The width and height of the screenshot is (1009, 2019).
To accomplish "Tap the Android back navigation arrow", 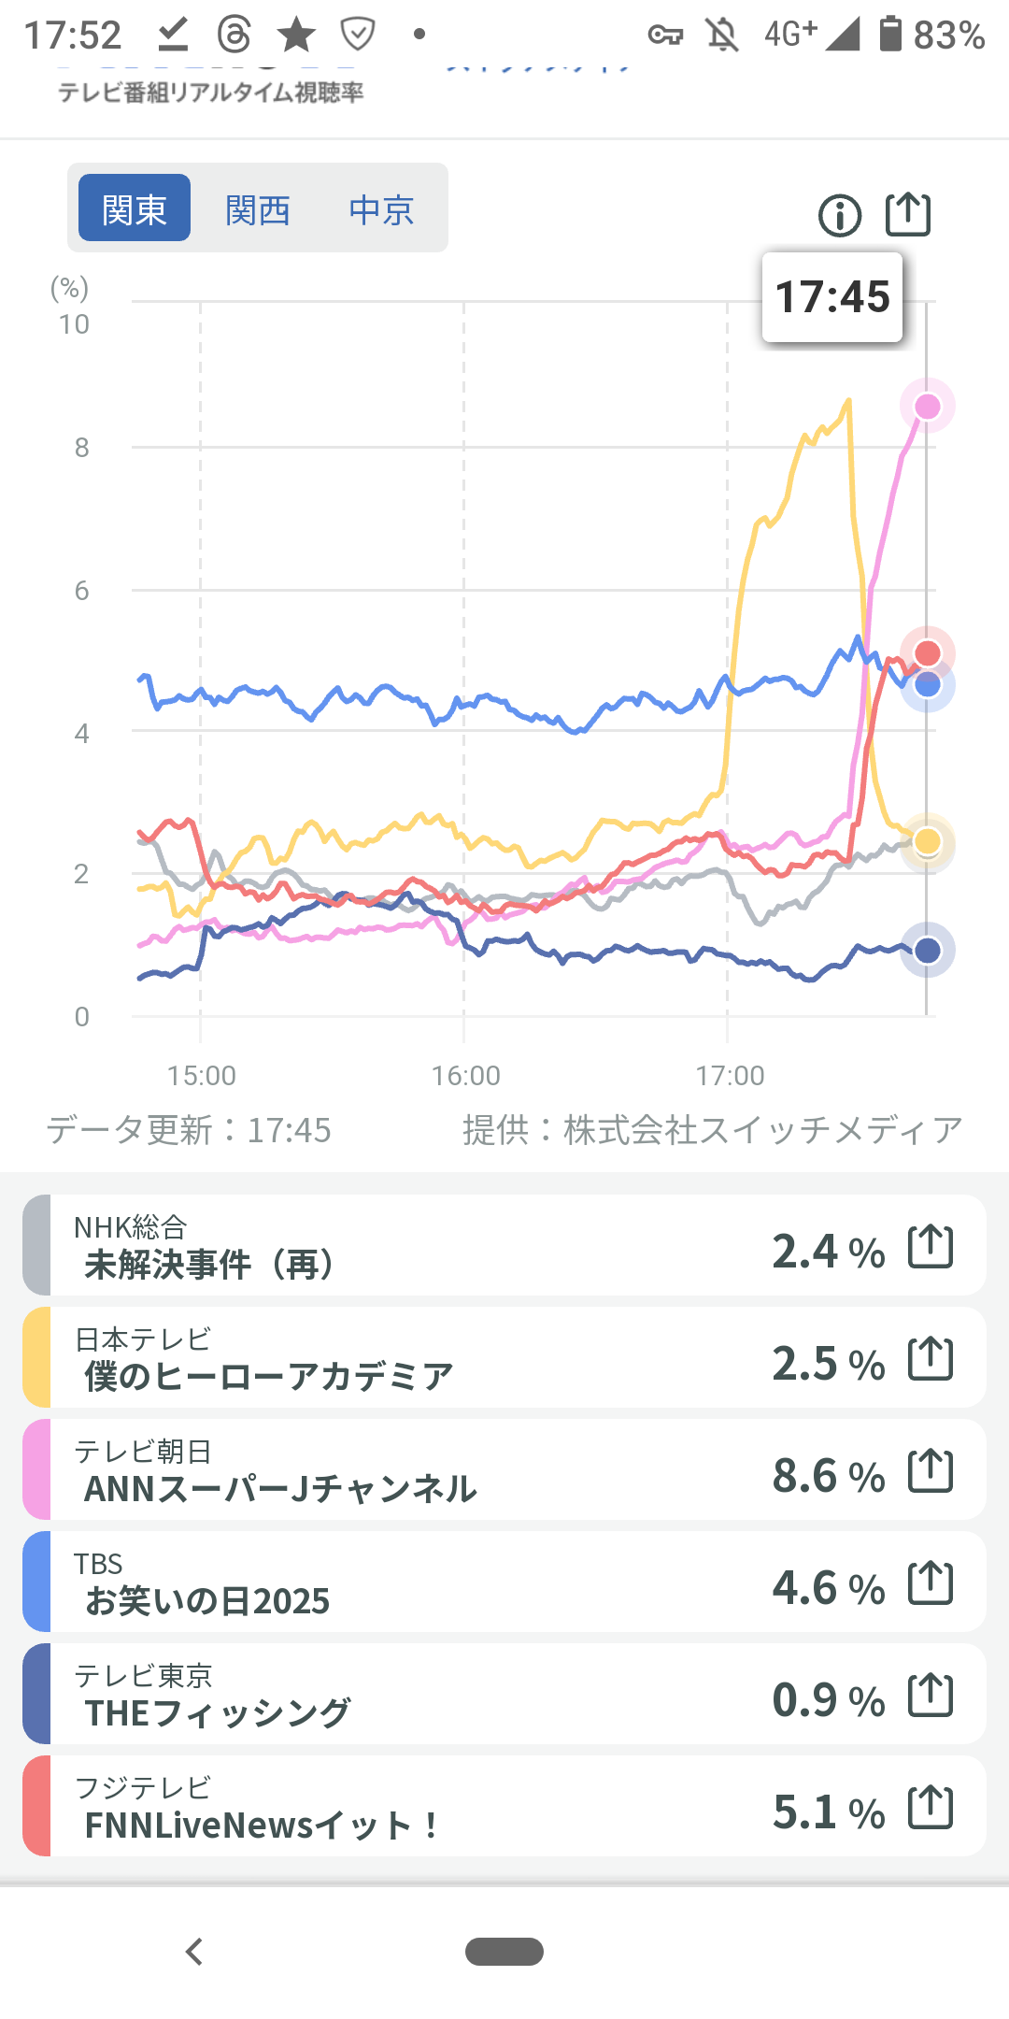I will 194,1952.
